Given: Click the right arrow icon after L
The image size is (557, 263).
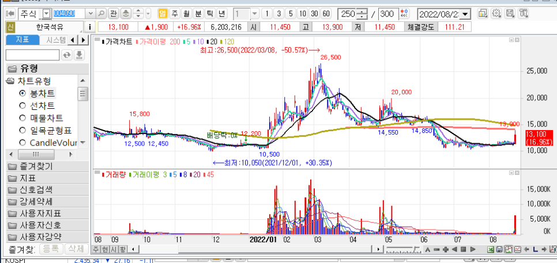Looking at the screenshot, I should pyautogui.click(x=544, y=249).
